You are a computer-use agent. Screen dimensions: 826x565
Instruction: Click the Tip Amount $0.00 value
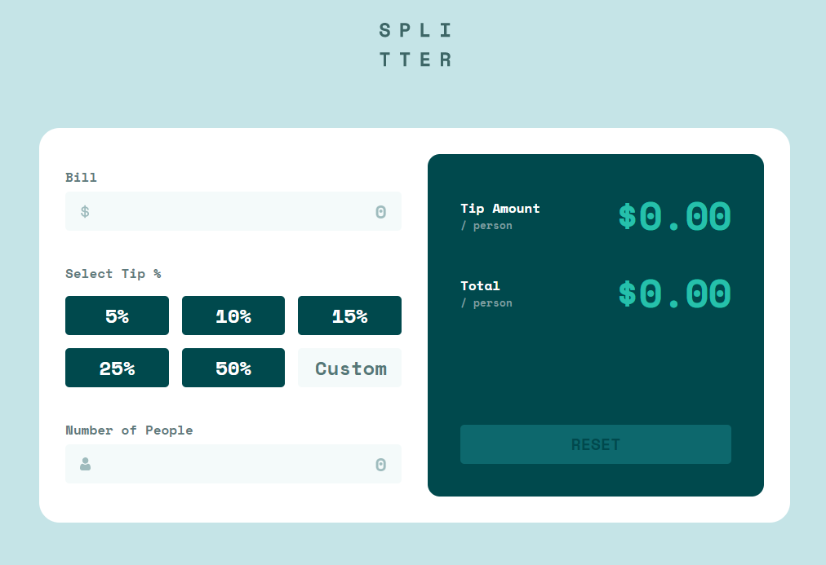pyautogui.click(x=673, y=217)
